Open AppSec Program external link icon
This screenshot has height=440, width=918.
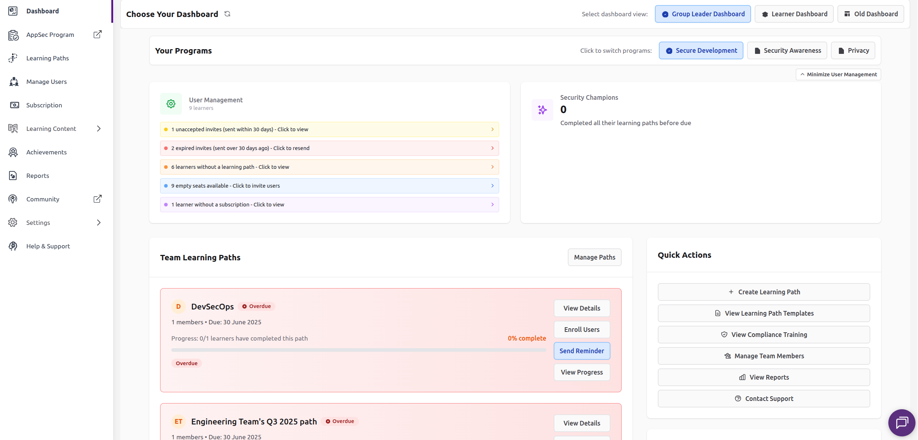(98, 34)
